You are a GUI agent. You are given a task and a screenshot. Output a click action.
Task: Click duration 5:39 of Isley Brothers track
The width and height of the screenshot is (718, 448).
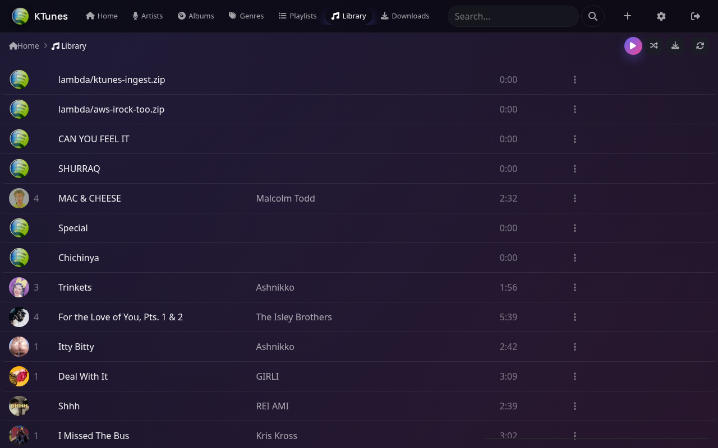(508, 317)
